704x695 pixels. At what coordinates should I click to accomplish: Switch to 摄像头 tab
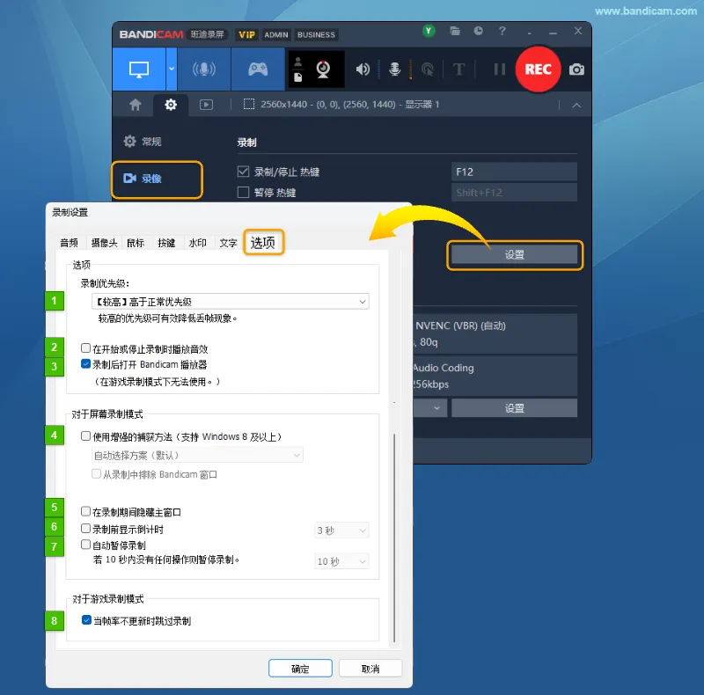point(104,243)
